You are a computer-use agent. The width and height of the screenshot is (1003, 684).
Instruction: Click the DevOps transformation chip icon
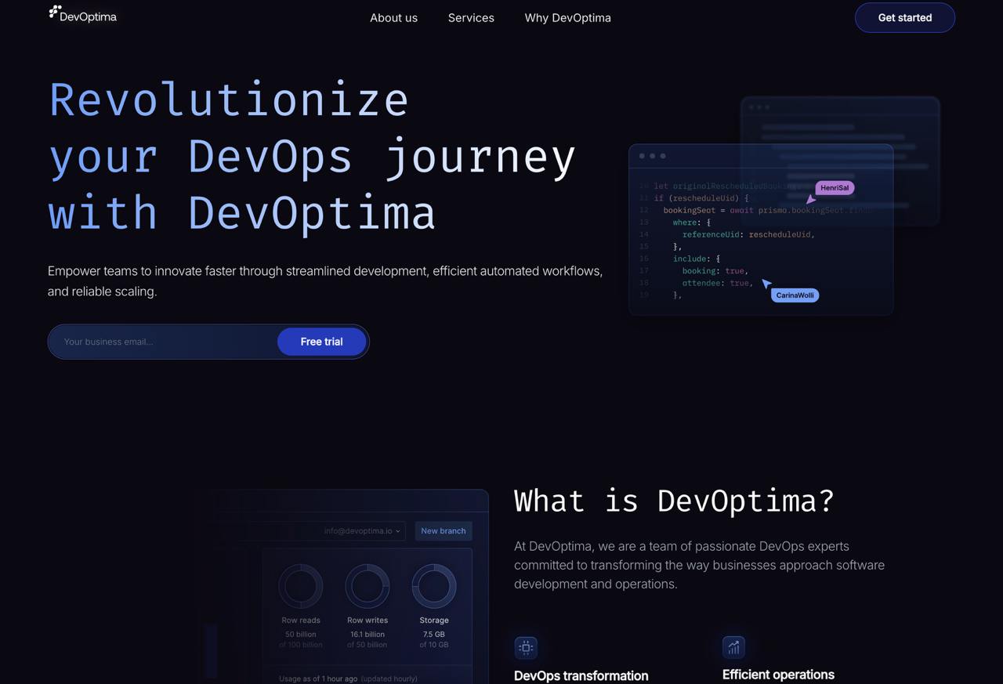(x=526, y=647)
